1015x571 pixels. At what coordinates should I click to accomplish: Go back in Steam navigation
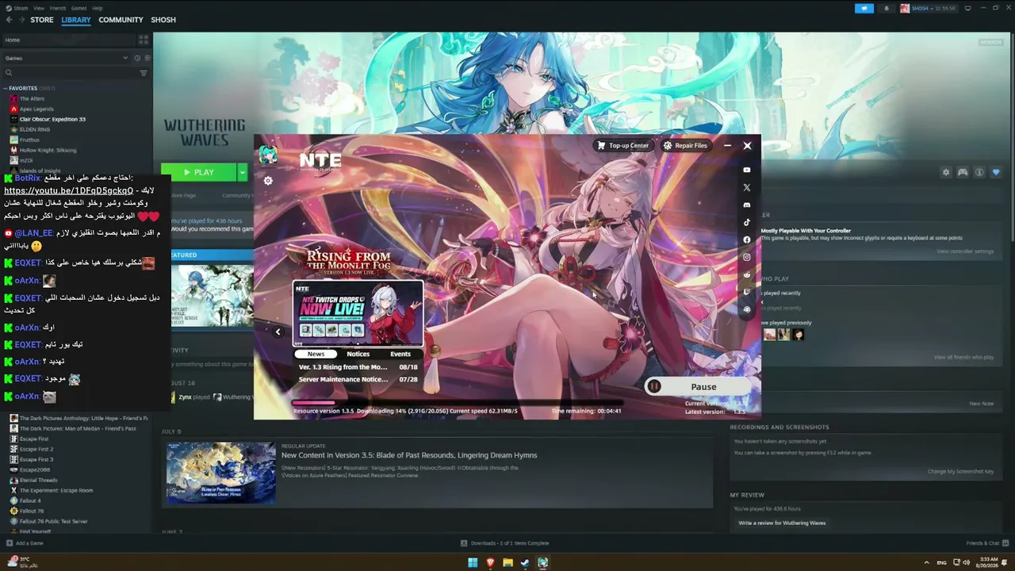click(x=10, y=20)
